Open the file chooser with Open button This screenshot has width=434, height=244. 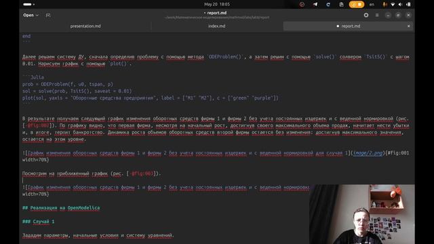tap(28, 15)
